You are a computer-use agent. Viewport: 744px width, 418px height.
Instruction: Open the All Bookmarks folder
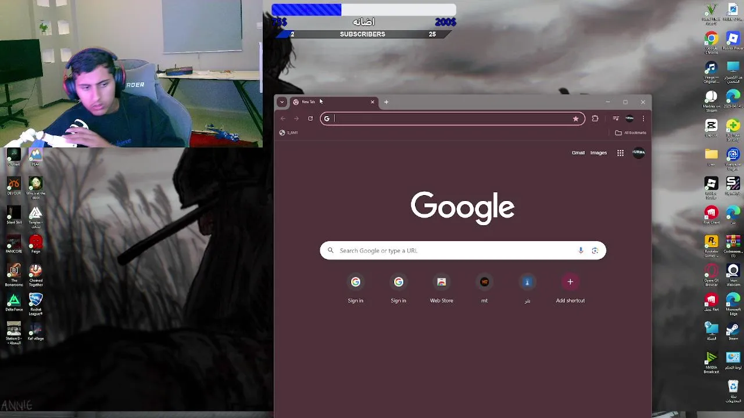tap(631, 132)
